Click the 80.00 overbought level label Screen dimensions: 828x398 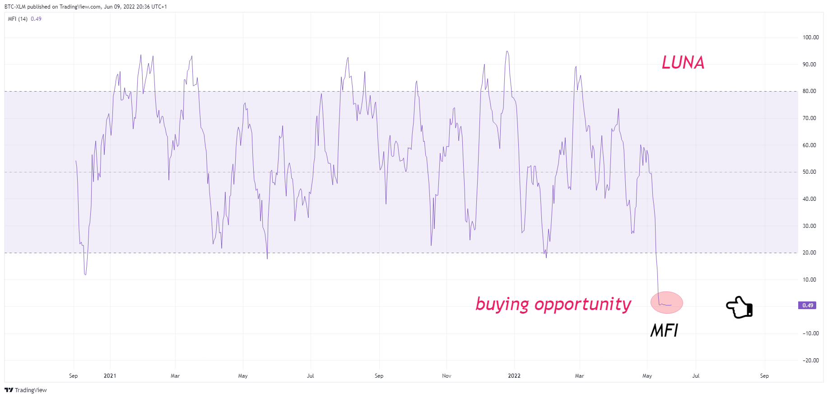pyautogui.click(x=809, y=91)
